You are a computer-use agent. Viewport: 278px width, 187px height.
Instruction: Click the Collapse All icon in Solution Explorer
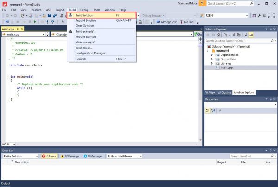(234, 35)
